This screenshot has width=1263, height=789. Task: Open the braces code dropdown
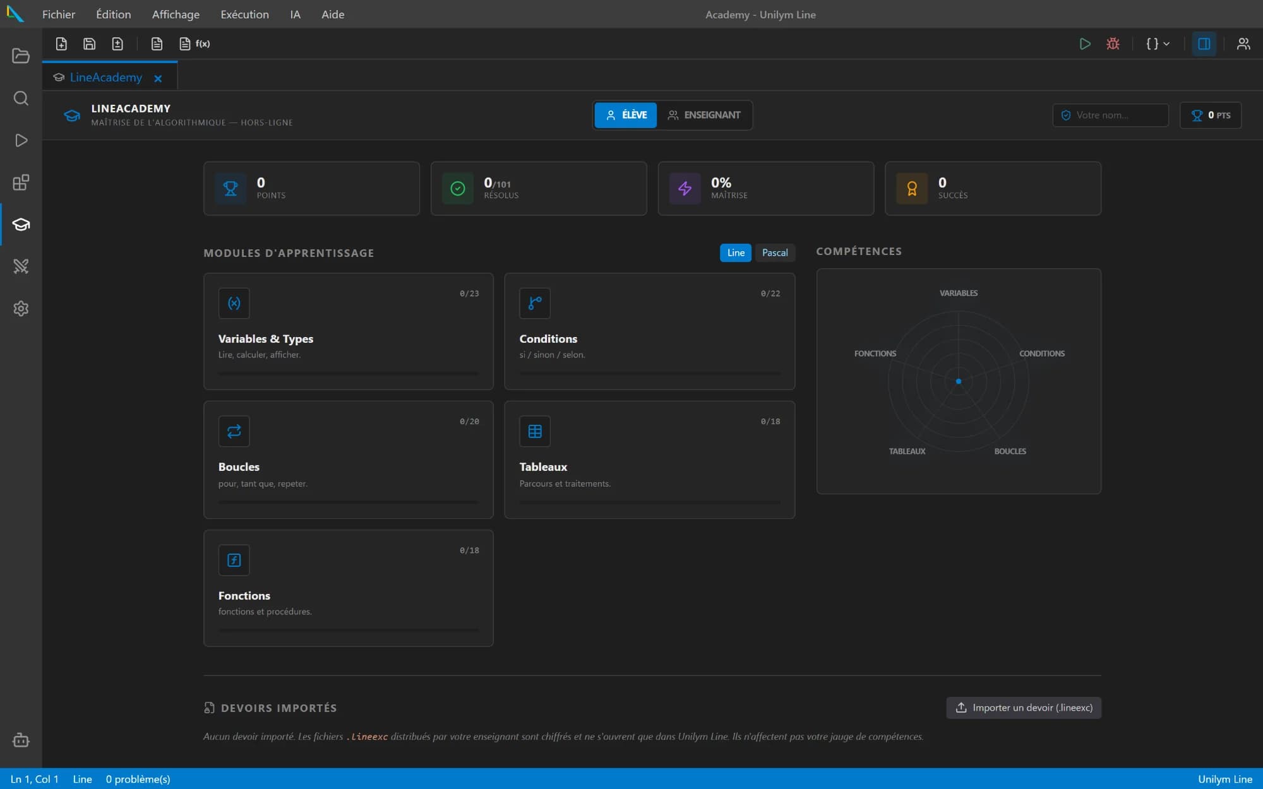tap(1158, 44)
